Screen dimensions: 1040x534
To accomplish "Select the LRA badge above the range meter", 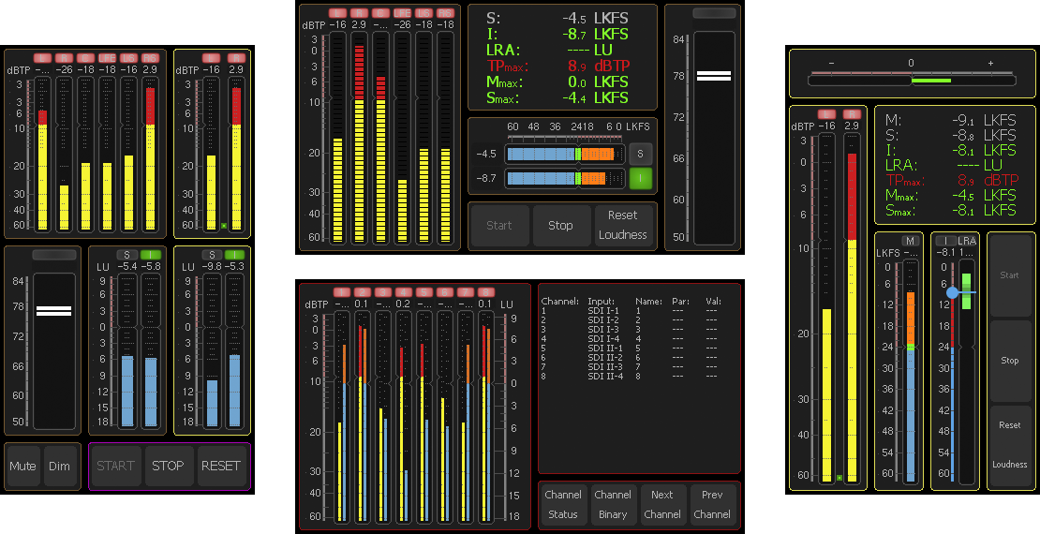I will 966,241.
